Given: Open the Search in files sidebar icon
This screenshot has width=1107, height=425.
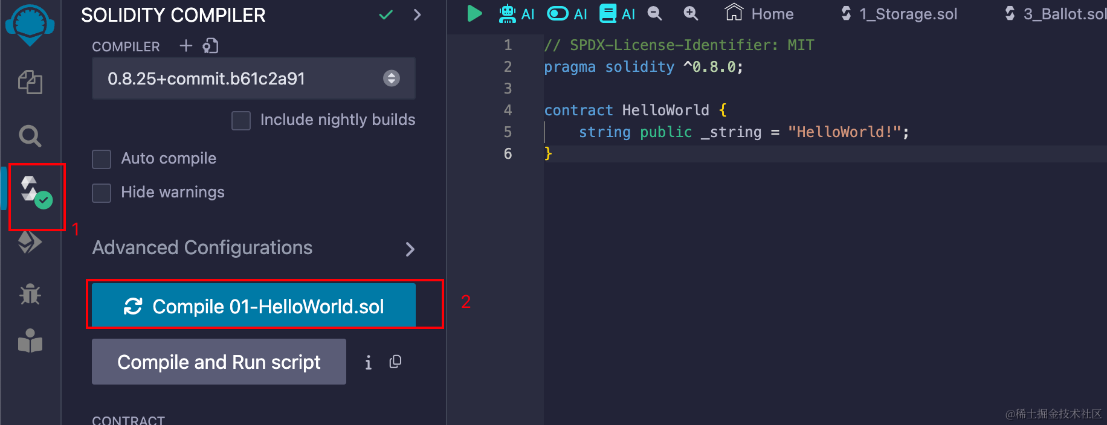Looking at the screenshot, I should pyautogui.click(x=30, y=136).
